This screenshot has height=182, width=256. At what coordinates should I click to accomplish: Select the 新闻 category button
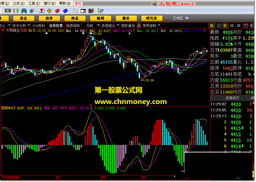pos(101,18)
